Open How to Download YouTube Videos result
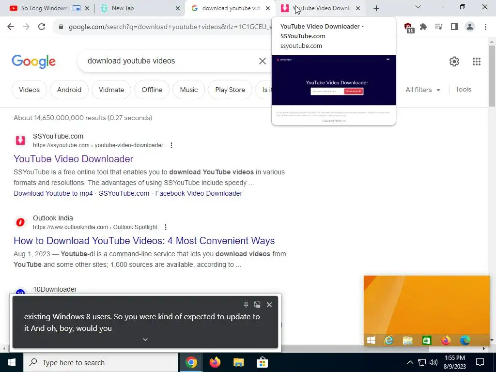 [x=144, y=241]
